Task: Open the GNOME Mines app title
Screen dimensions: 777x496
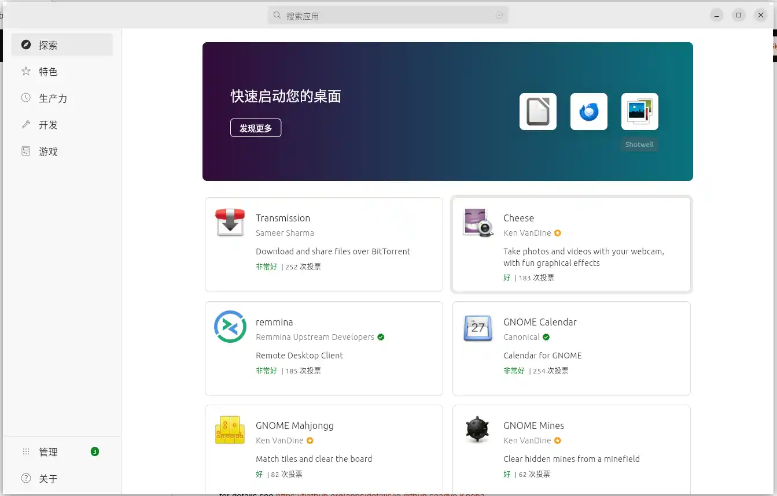Action: (x=533, y=425)
